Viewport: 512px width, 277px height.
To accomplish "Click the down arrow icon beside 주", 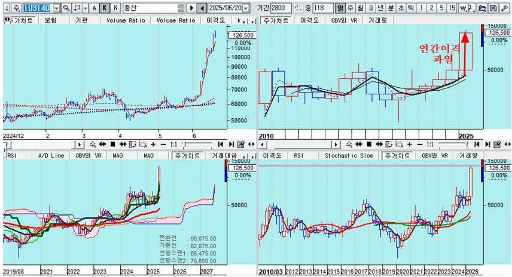I will coord(6,8).
